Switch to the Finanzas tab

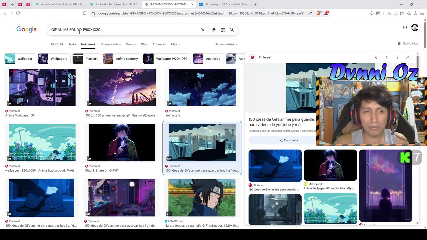[159, 44]
